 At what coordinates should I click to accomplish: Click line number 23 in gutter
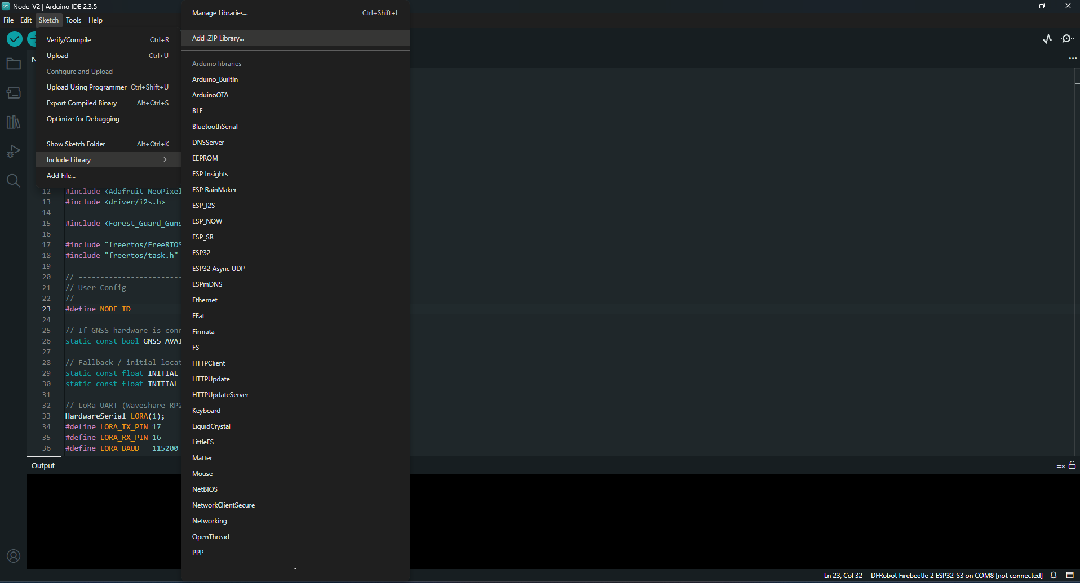tap(46, 309)
